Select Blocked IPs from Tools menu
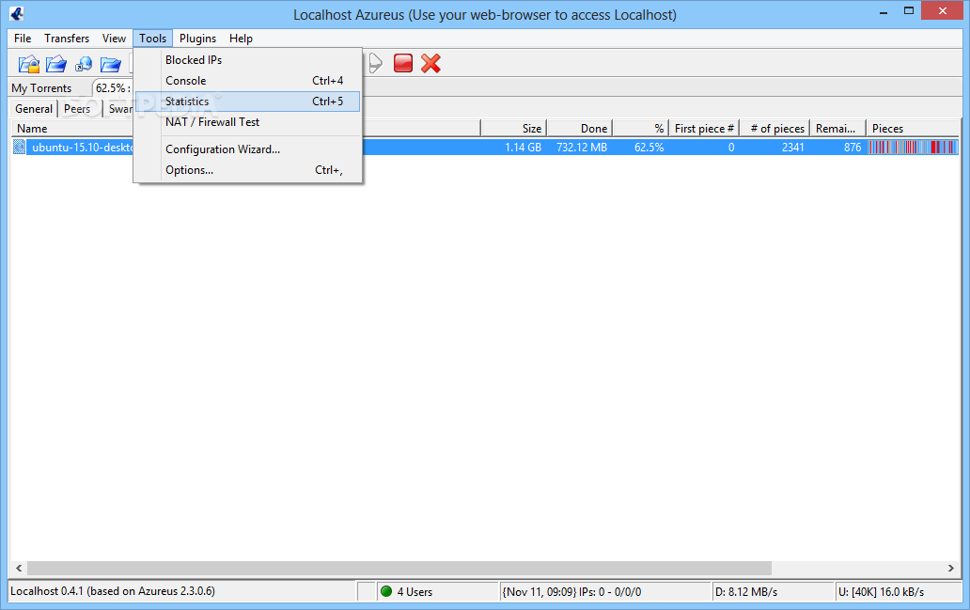Screen dimensions: 970x610 click(247, 60)
